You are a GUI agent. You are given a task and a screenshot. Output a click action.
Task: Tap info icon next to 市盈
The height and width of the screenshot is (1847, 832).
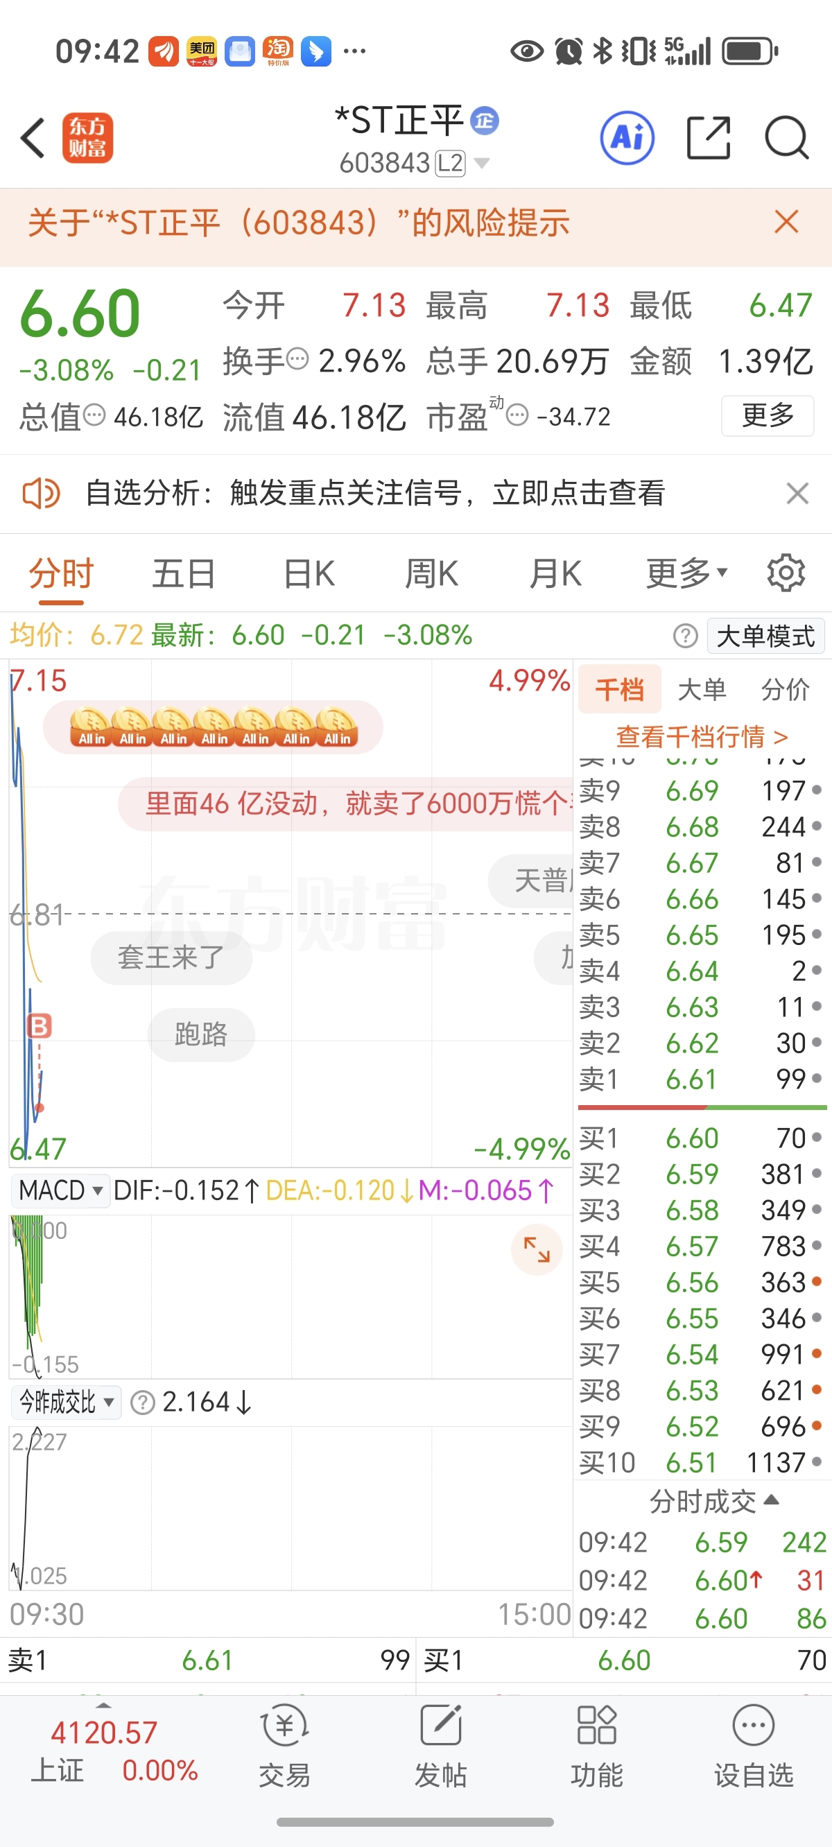(517, 414)
